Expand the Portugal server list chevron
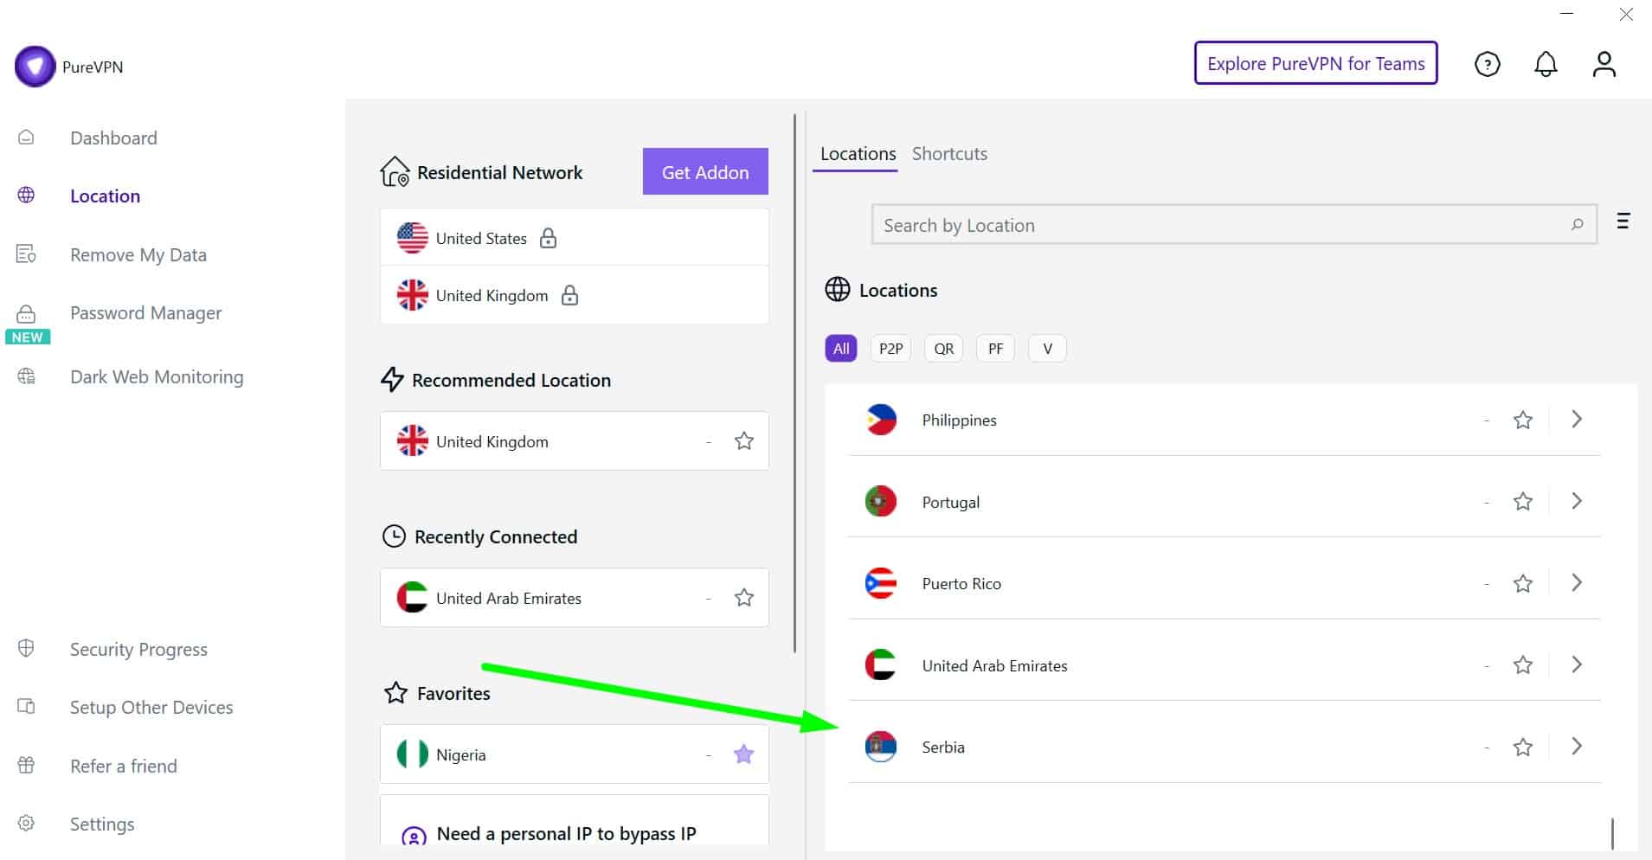Image resolution: width=1652 pixels, height=860 pixels. tap(1577, 501)
